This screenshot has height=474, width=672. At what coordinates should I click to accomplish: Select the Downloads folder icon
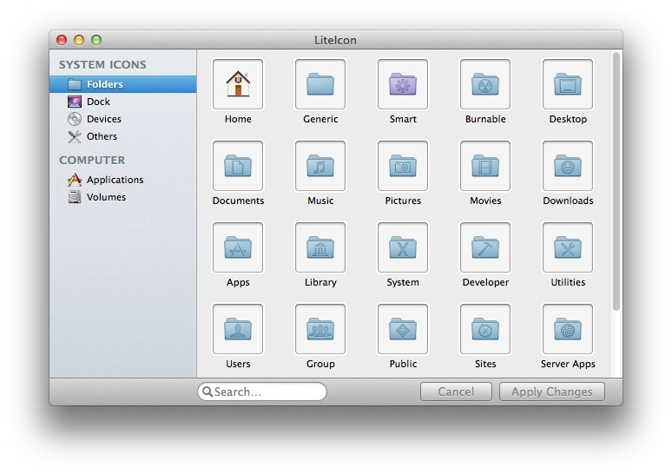click(x=568, y=166)
